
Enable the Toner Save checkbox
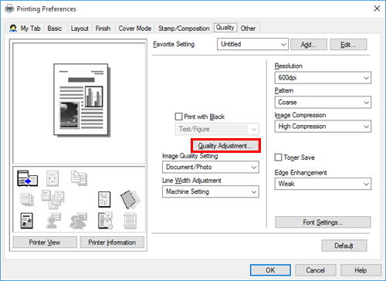point(278,157)
